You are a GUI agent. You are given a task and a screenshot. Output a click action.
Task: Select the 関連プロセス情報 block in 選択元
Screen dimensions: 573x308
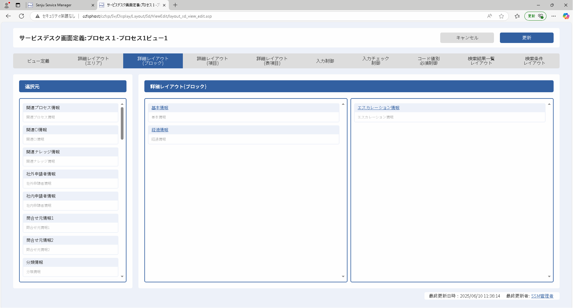[71, 113]
